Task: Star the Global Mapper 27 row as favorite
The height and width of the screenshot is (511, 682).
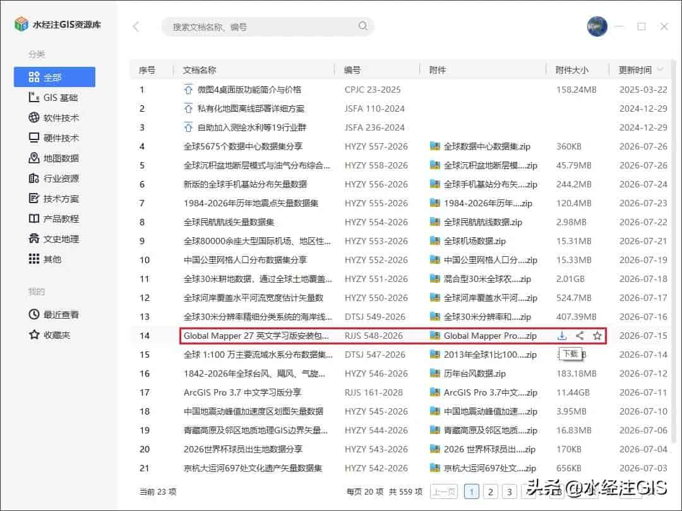Action: (597, 336)
